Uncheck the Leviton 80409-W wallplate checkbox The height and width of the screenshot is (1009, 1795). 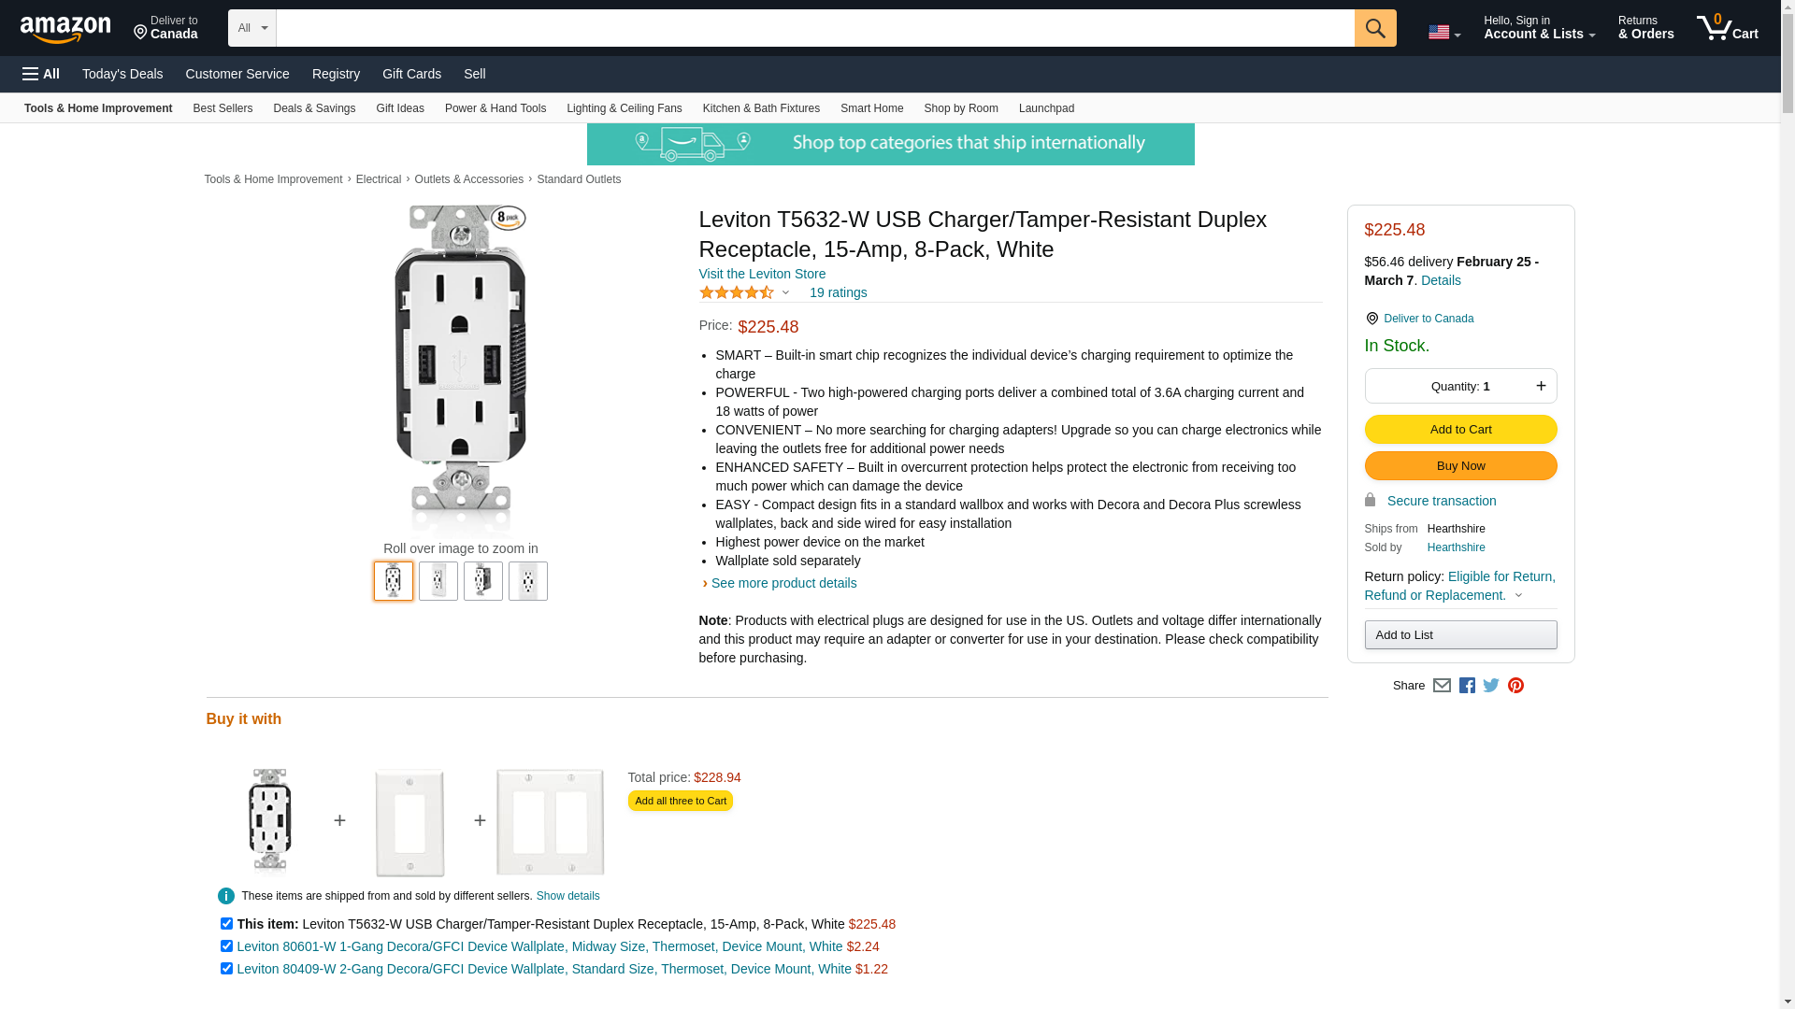[226, 969]
